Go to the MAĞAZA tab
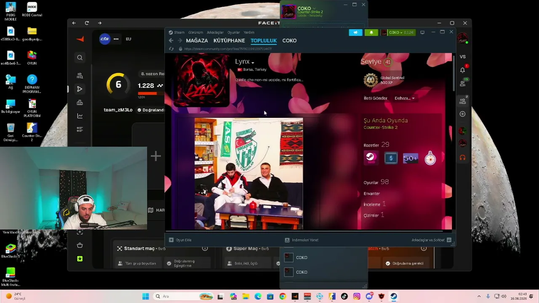The width and height of the screenshot is (539, 303). tap(197, 40)
